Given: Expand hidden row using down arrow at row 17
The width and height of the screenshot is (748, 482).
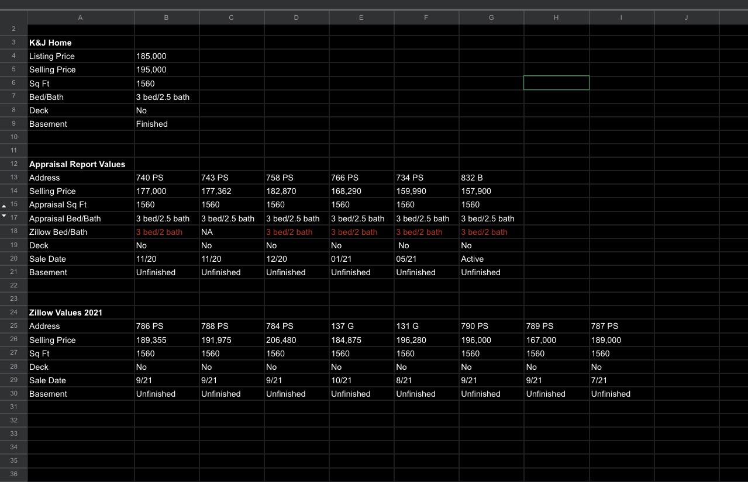Looking at the screenshot, I should [x=5, y=216].
